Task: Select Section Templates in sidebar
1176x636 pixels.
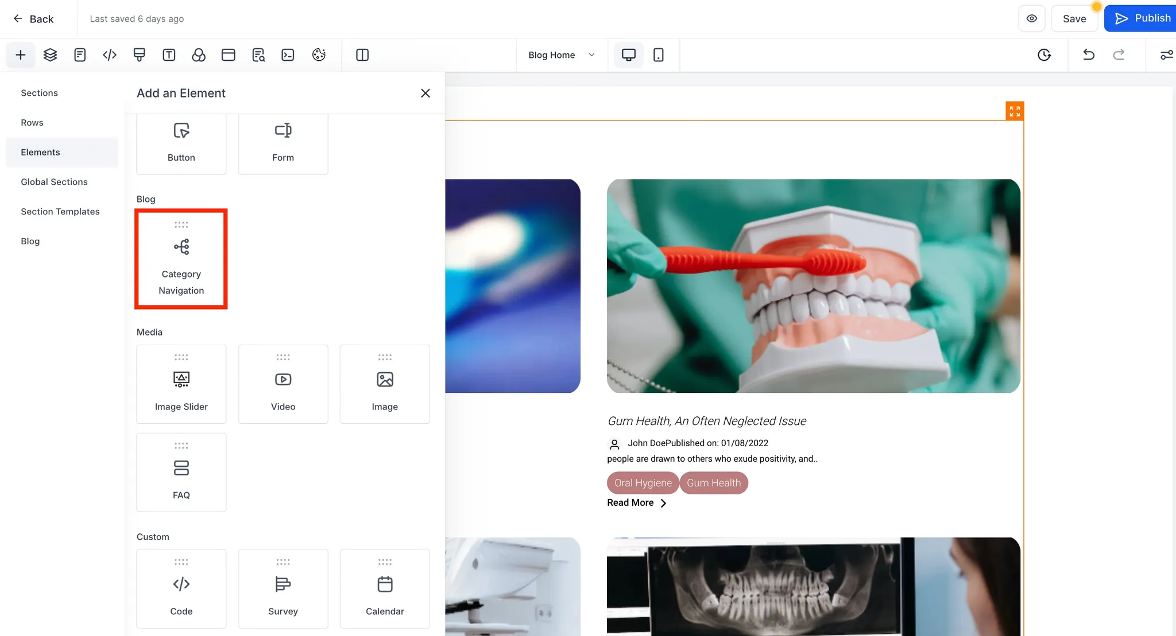Action: coord(60,212)
